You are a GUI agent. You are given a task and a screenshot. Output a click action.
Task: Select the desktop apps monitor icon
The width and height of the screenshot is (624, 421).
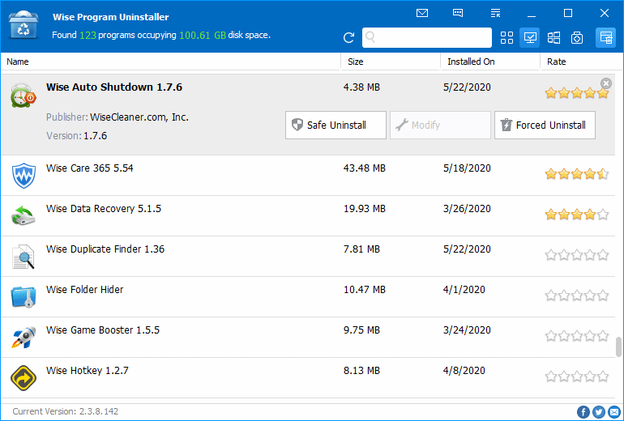click(530, 38)
